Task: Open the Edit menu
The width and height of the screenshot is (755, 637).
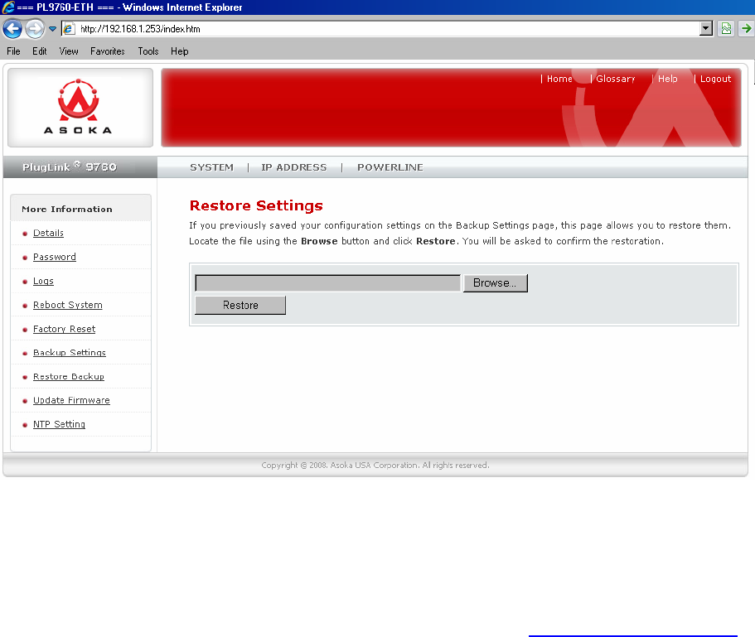Action: [40, 51]
